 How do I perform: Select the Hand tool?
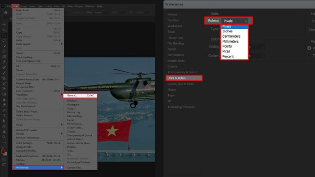click(x=4, y=132)
